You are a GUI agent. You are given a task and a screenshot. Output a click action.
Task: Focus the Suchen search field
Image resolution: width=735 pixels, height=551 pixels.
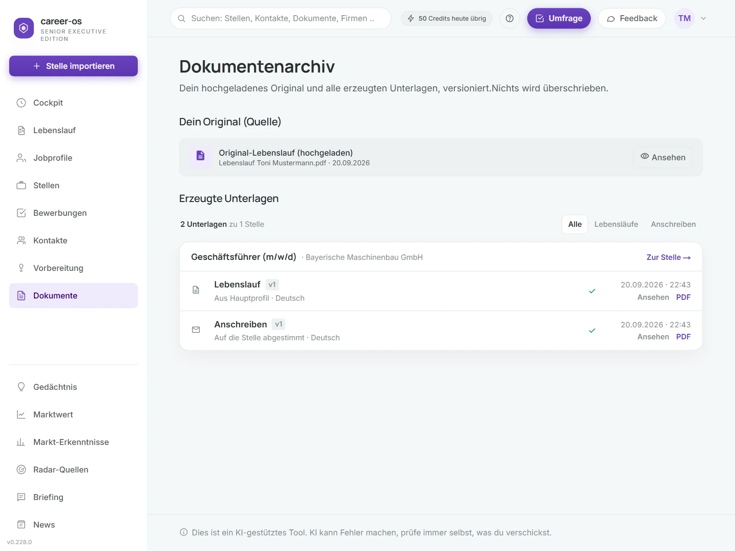tap(281, 18)
